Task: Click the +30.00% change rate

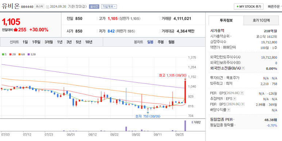Action: coord(39,30)
